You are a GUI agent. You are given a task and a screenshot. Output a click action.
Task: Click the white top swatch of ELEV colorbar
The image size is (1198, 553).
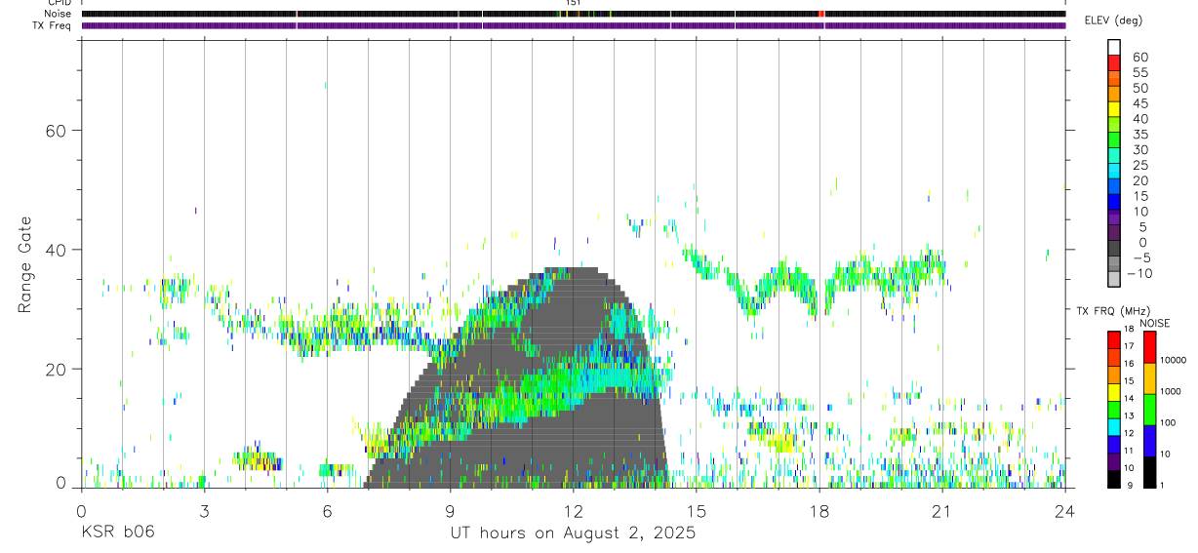(1114, 48)
